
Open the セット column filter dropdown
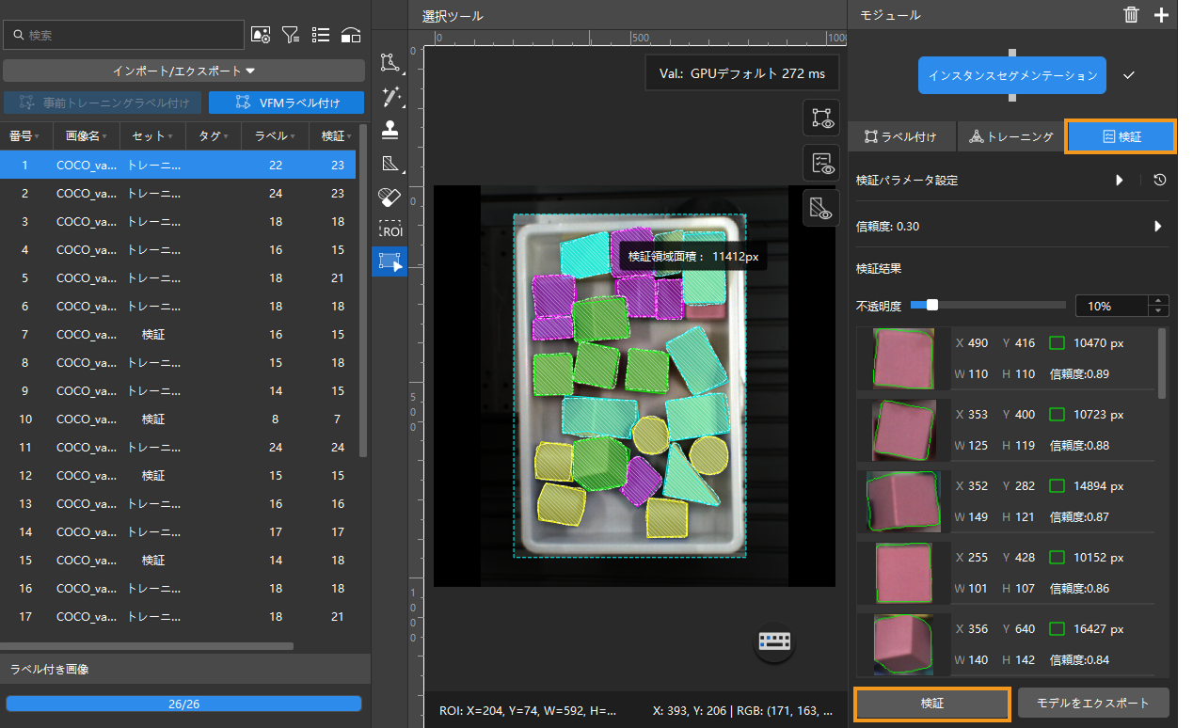pos(169,137)
